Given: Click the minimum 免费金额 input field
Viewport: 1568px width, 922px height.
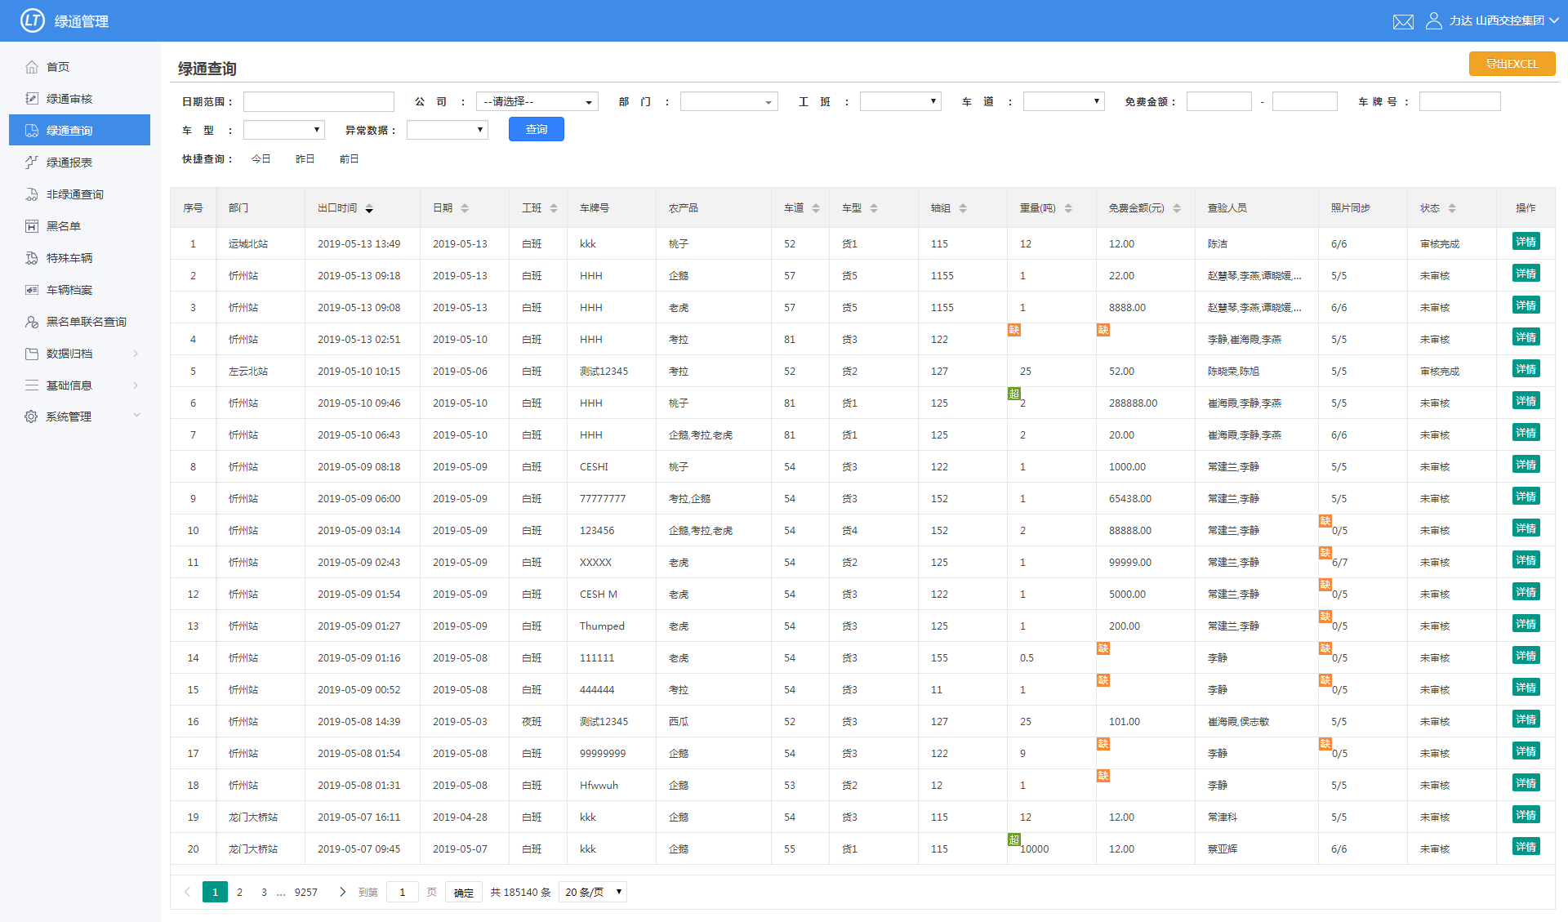Looking at the screenshot, I should (1219, 101).
